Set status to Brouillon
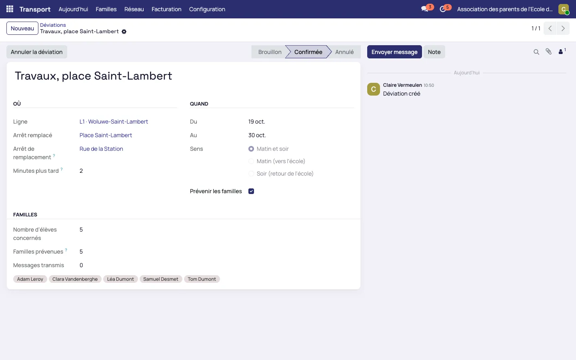Image resolution: width=576 pixels, height=360 pixels. (x=270, y=52)
